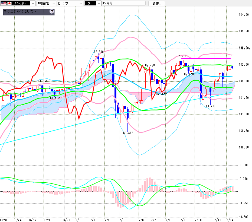Click the 7/13 date label

(218, 220)
